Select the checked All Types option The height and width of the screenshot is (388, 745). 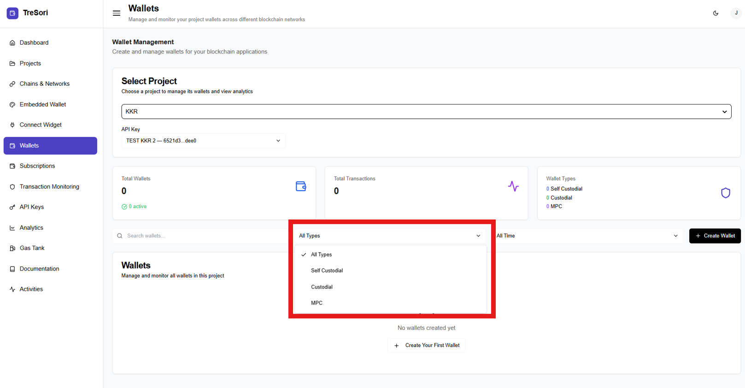click(x=321, y=255)
